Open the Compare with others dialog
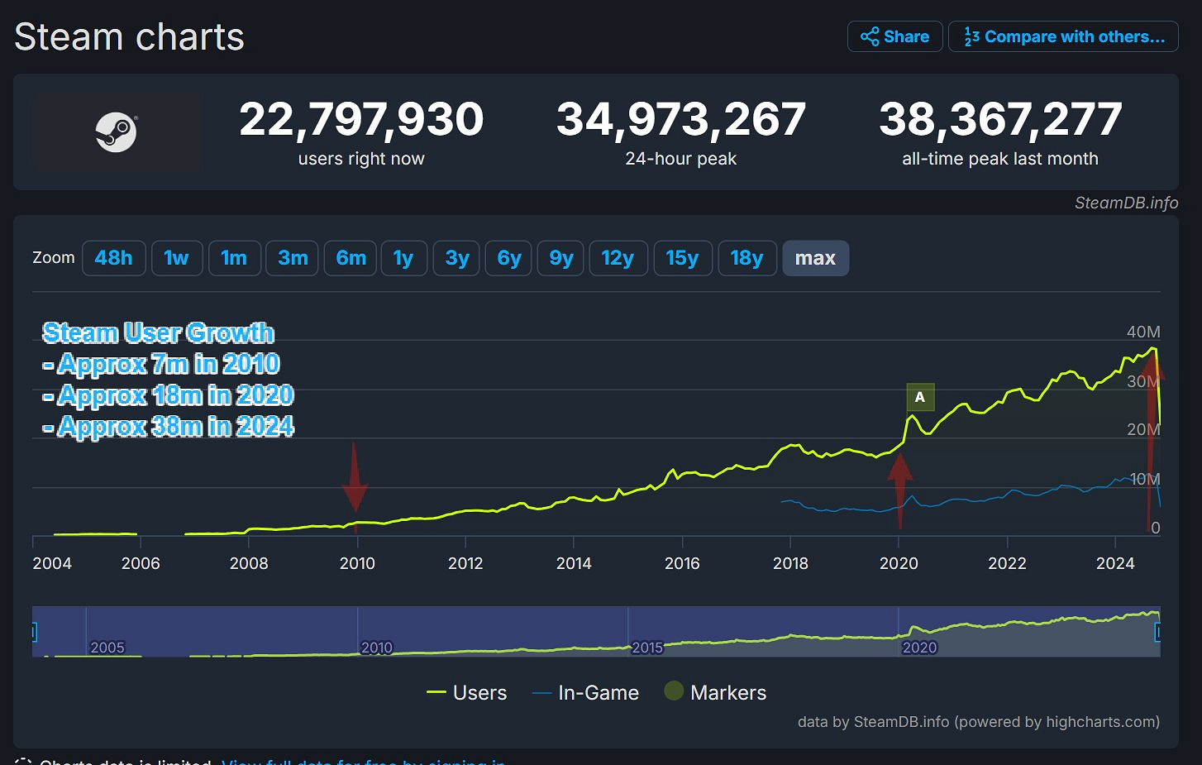Screen dimensions: 1202x765 [1063, 36]
